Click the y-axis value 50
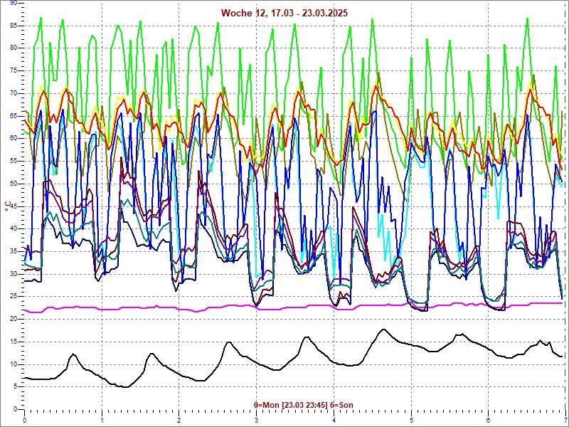 [13, 184]
